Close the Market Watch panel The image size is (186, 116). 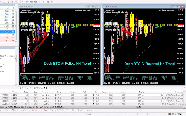(x=16, y=5)
